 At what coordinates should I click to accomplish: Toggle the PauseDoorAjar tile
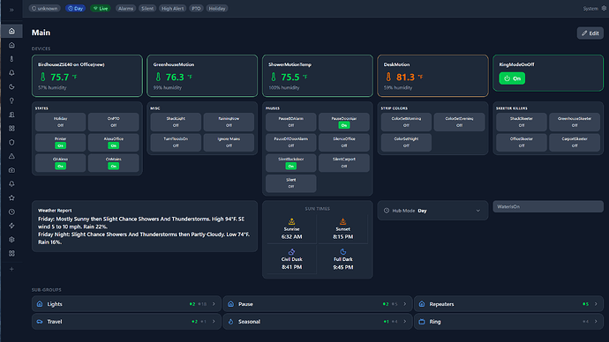click(x=343, y=122)
